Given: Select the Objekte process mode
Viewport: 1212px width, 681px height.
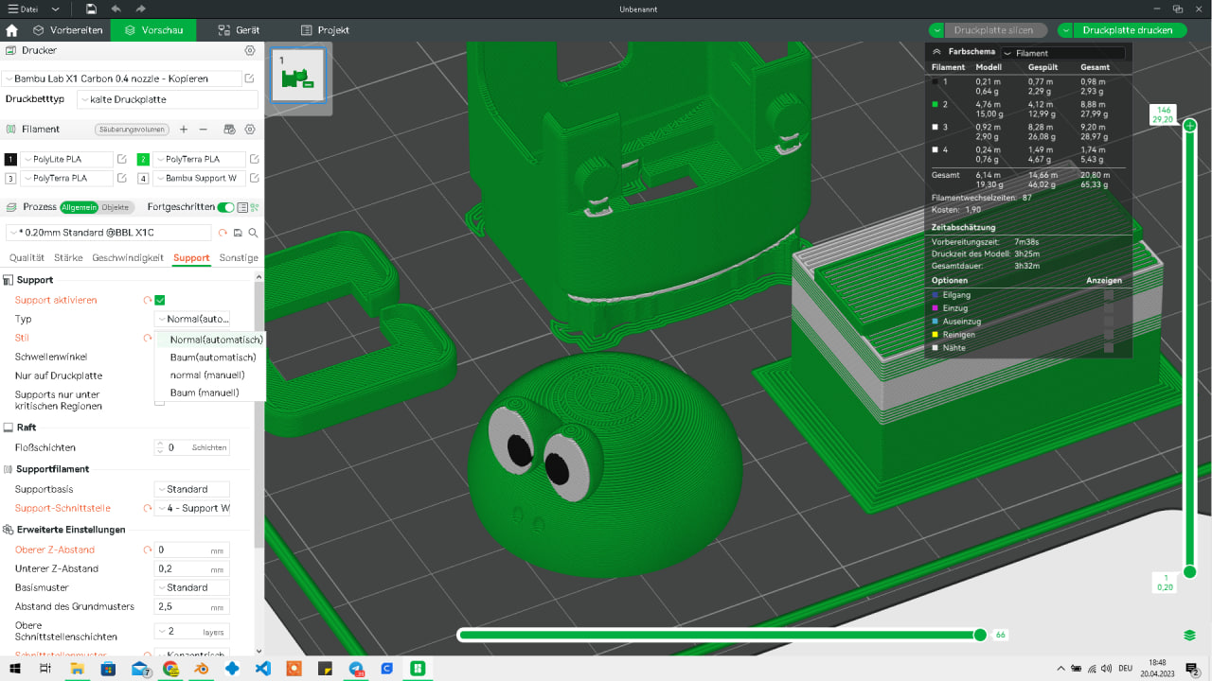Looking at the screenshot, I should click(116, 207).
